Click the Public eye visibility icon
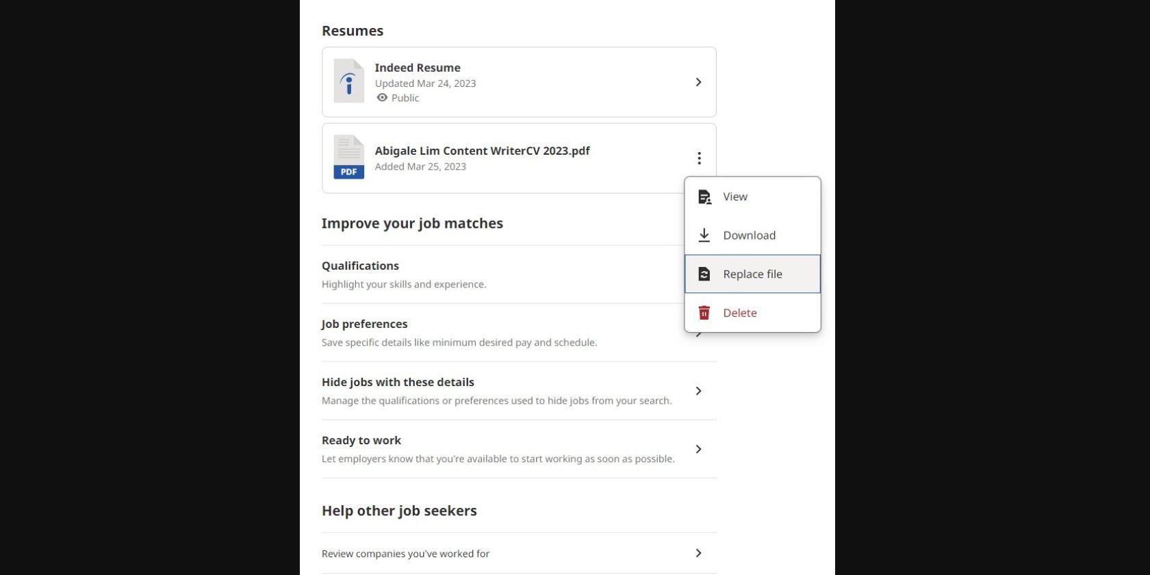The height and width of the screenshot is (575, 1150). [x=382, y=98]
